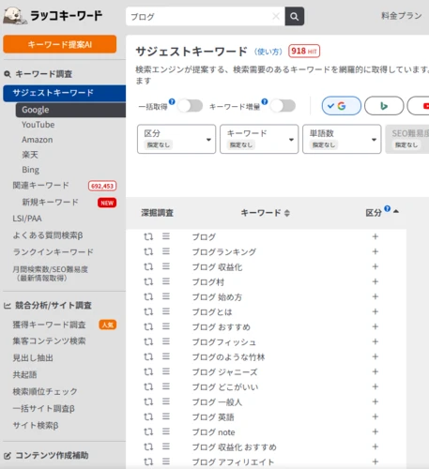Sort by 区分 column triangle
Image resolution: width=429 pixels, height=469 pixels.
coord(396,211)
